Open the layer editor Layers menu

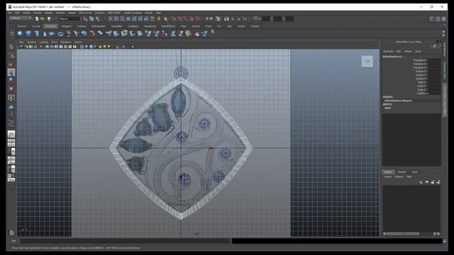[x=387, y=176]
